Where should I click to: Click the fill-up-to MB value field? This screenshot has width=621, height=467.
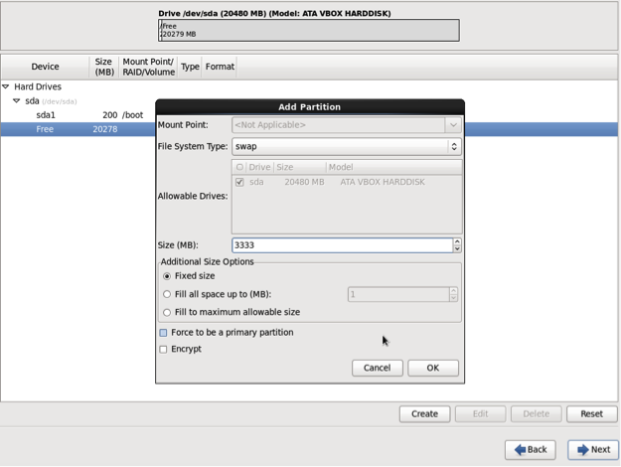398,294
